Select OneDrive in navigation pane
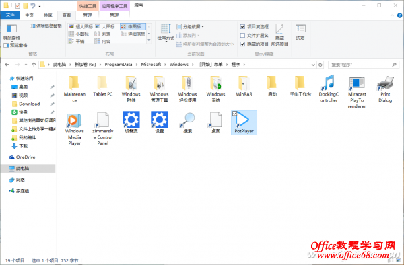 (22, 157)
